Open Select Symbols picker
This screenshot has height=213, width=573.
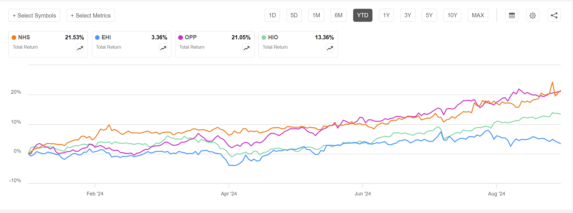click(34, 16)
